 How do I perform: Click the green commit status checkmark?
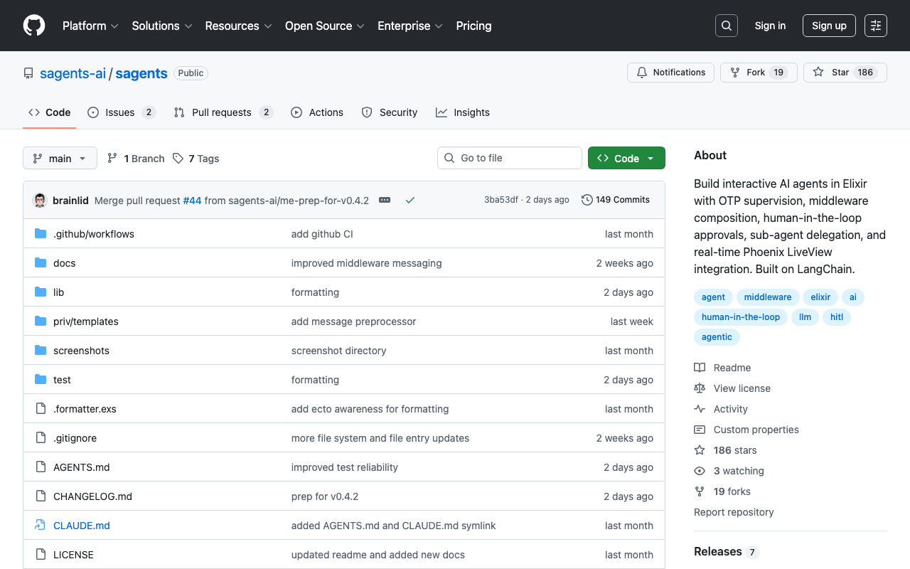(x=410, y=200)
